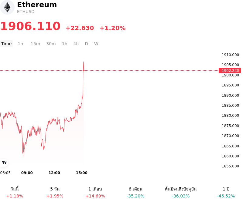Image resolution: width=243 pixels, height=202 pixels.
Task: Click the ETHUSD ticker symbol
Action: pos(26,12)
